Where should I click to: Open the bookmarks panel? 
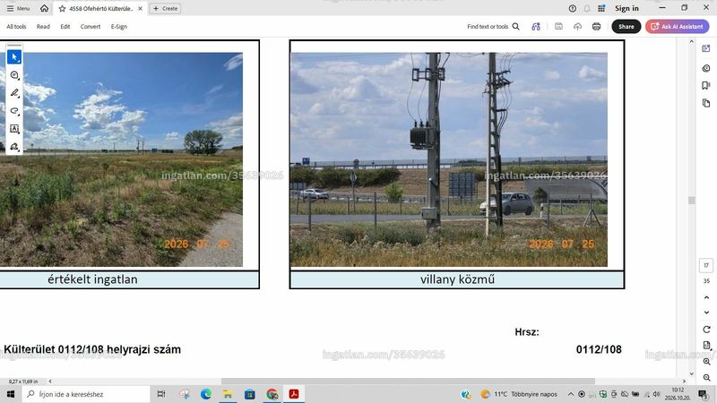pos(706,85)
